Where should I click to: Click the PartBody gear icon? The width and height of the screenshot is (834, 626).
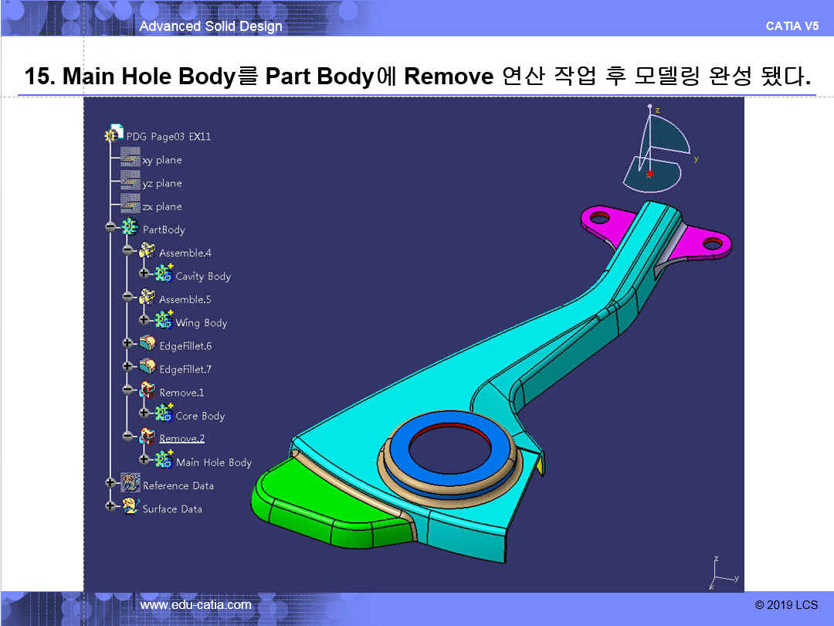click(131, 229)
